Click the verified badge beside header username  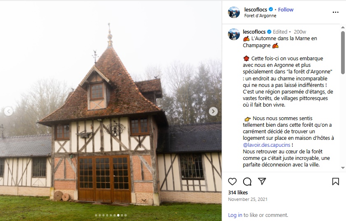pyautogui.click(x=271, y=9)
